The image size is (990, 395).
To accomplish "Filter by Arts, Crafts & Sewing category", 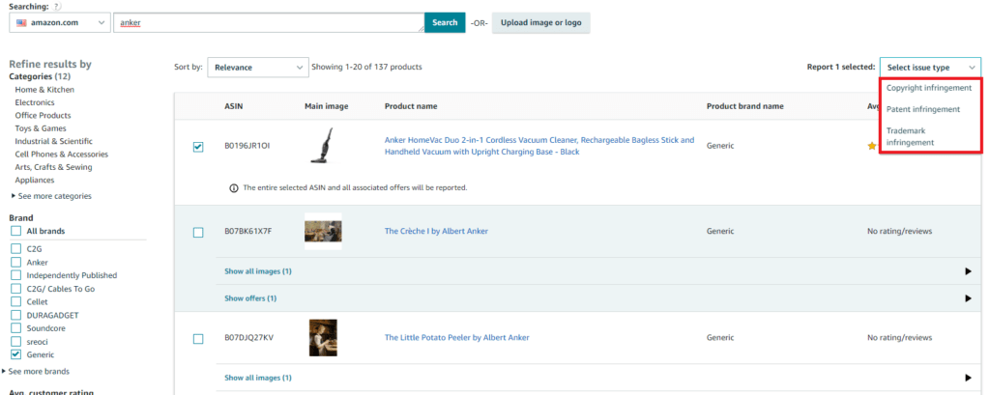I will pos(54,167).
